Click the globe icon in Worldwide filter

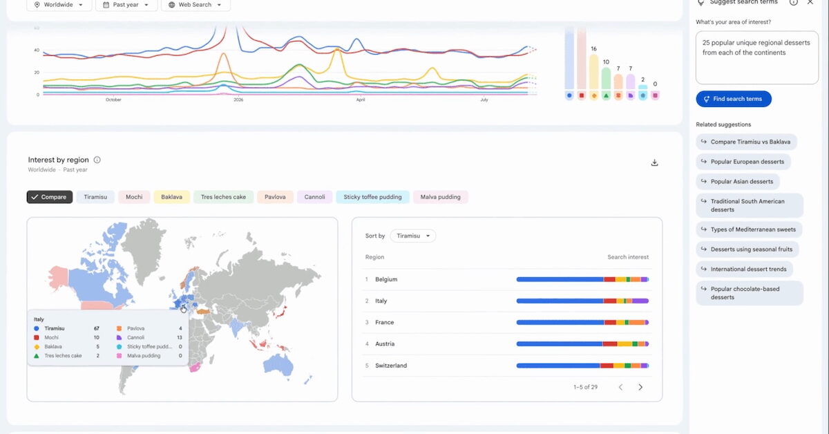click(x=37, y=4)
